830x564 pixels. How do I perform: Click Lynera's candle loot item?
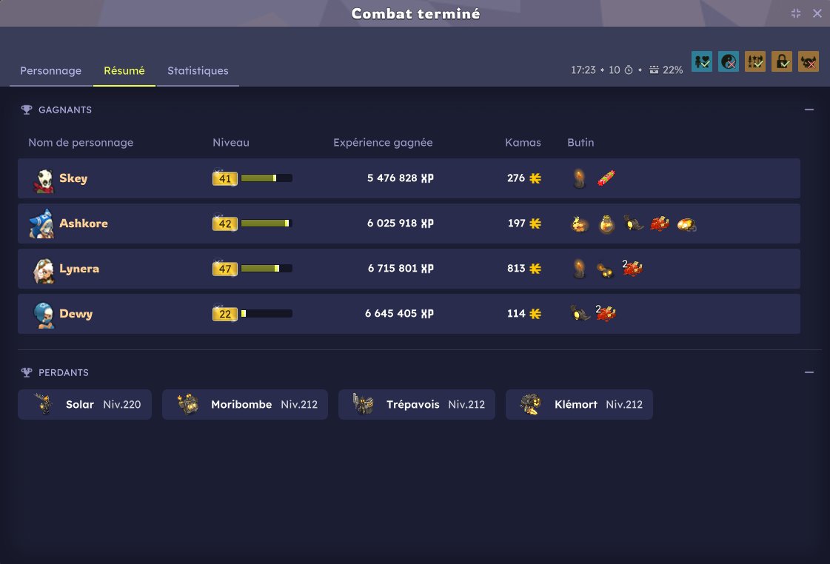580,269
